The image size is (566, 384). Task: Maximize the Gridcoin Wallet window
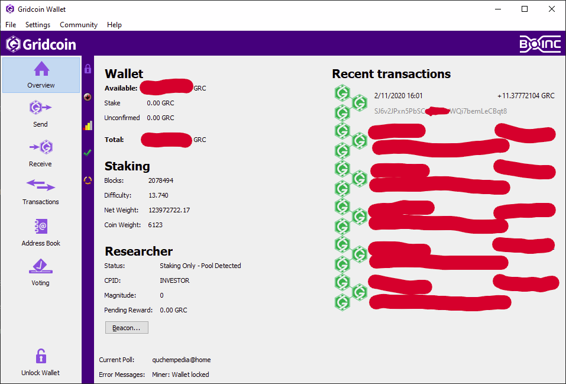pyautogui.click(x=525, y=9)
